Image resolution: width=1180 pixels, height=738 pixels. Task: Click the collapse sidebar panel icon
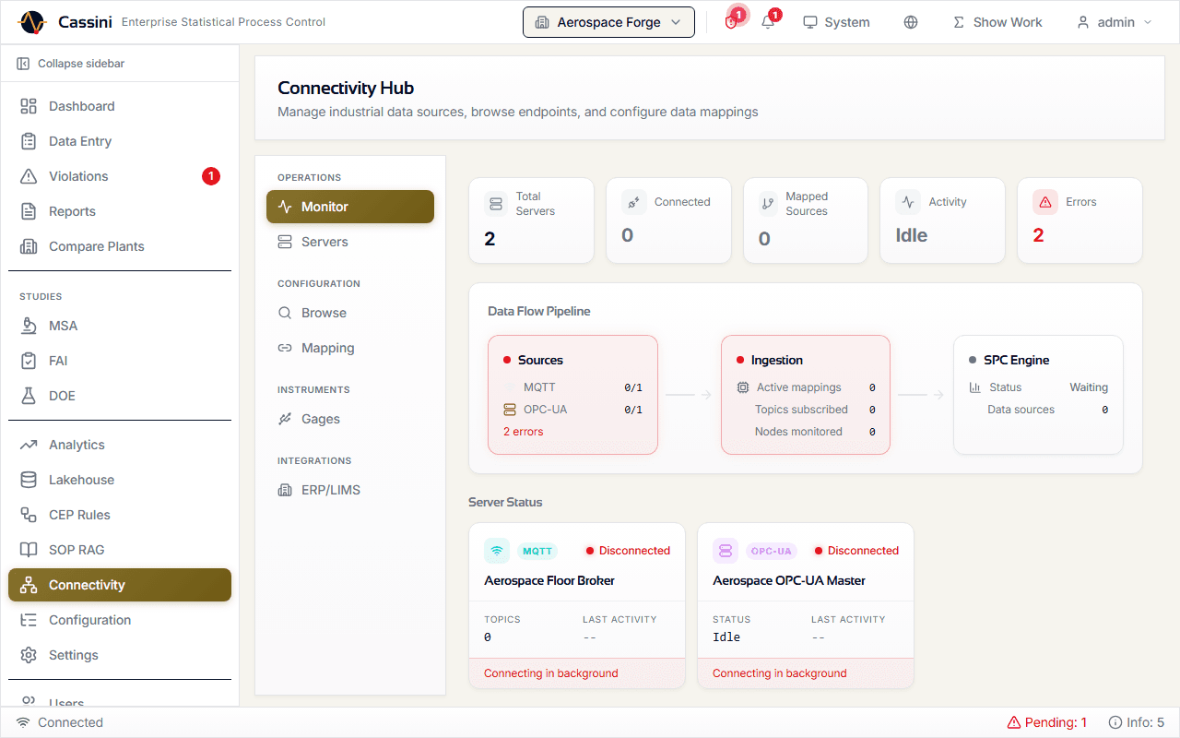23,64
